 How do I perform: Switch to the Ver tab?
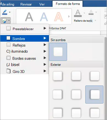click(42, 4)
